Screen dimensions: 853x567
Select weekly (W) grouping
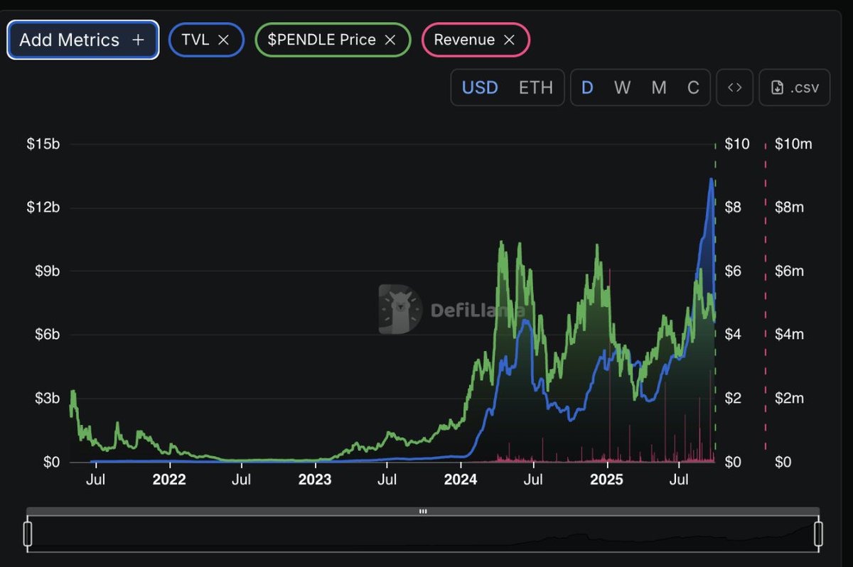click(622, 87)
